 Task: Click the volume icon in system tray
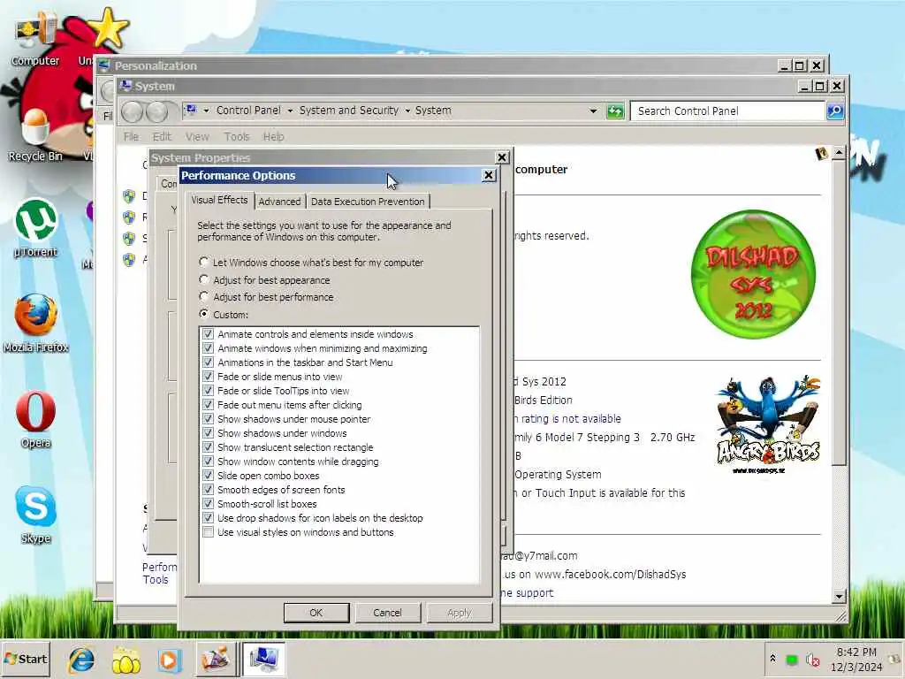pos(813,660)
